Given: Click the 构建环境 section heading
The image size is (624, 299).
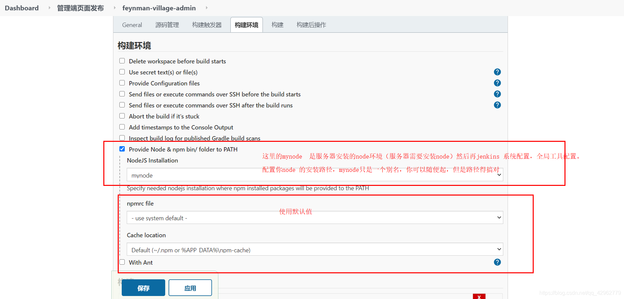Looking at the screenshot, I should coord(134,45).
